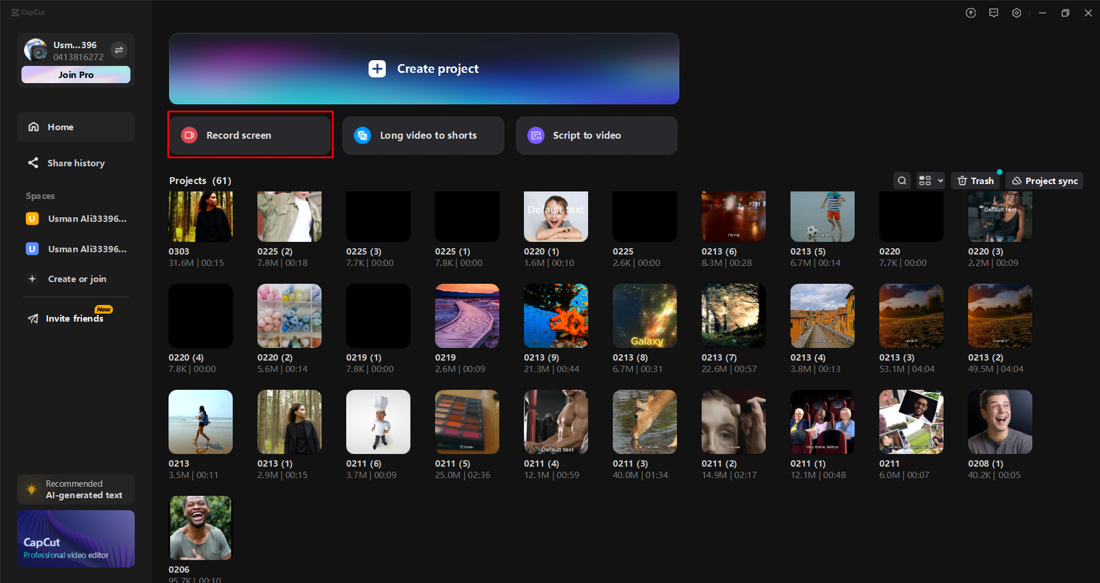
Task: Open the Trash
Action: pos(975,181)
